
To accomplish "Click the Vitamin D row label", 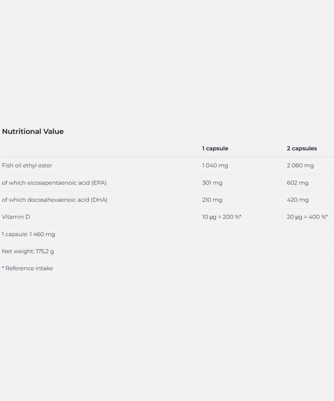I will pyautogui.click(x=16, y=217).
